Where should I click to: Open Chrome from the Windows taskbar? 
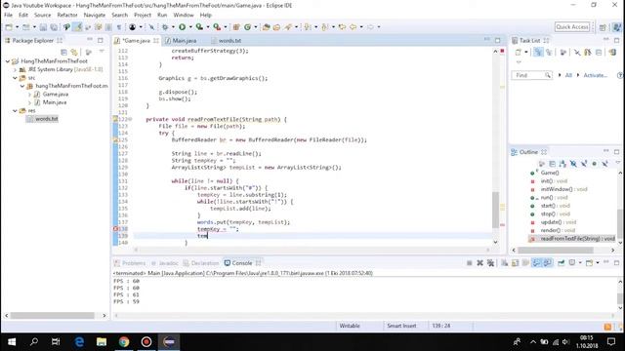pyautogui.click(x=124, y=342)
